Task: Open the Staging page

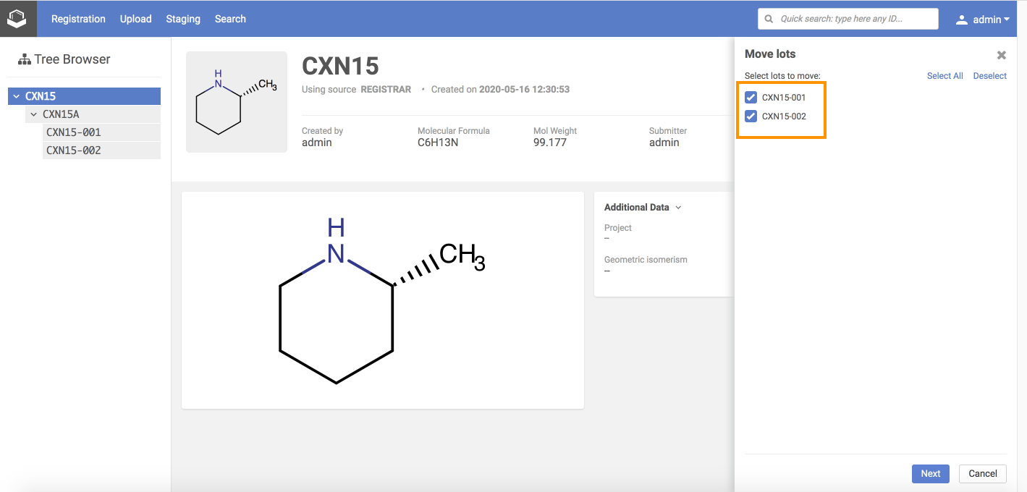Action: coord(183,19)
